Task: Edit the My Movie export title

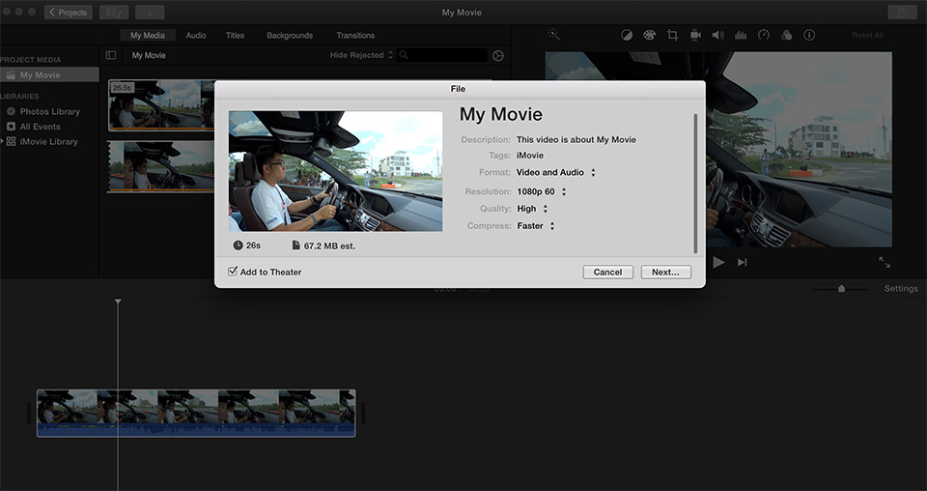Action: (x=501, y=114)
